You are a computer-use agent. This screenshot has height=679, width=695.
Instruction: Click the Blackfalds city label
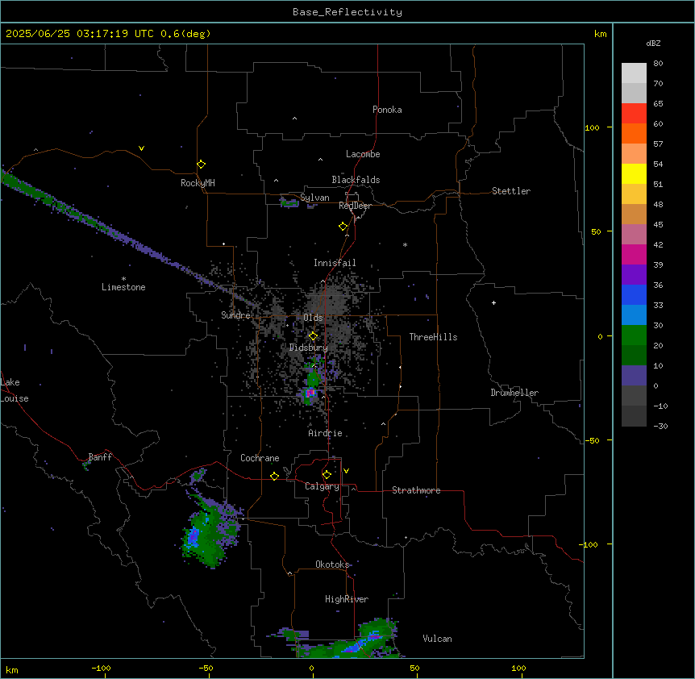[x=356, y=180]
